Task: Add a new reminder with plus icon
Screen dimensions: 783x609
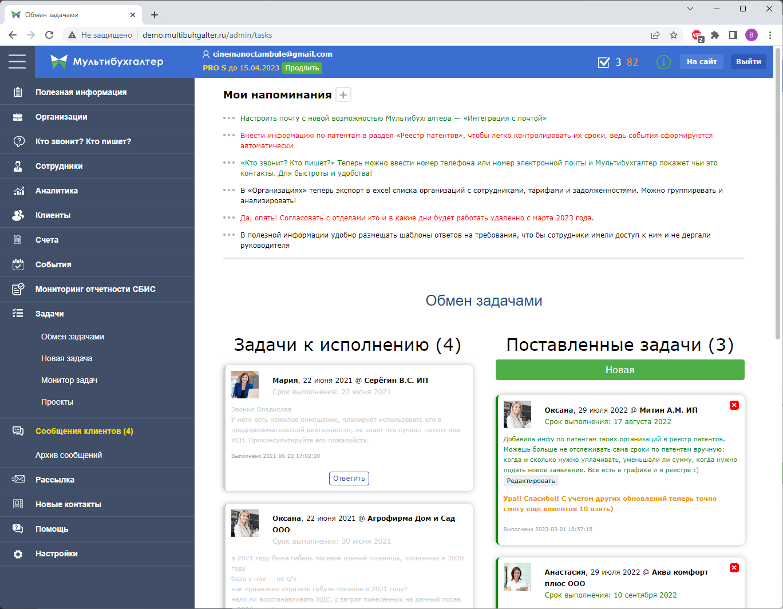Action: tap(343, 95)
